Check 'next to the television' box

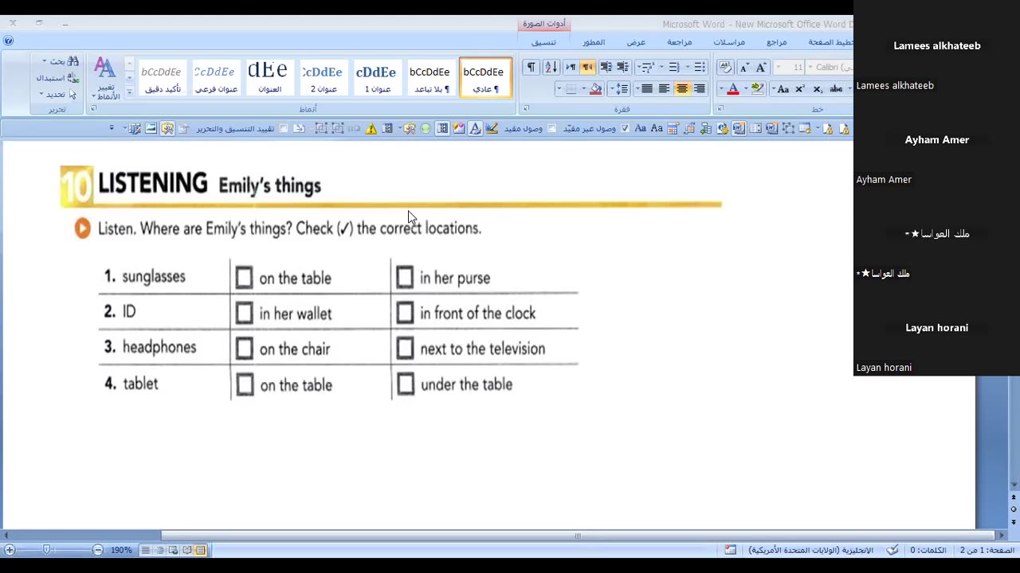[405, 348]
